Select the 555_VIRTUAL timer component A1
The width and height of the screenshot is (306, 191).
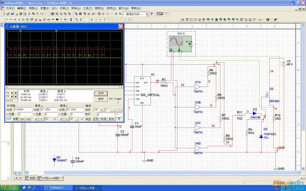point(142,91)
